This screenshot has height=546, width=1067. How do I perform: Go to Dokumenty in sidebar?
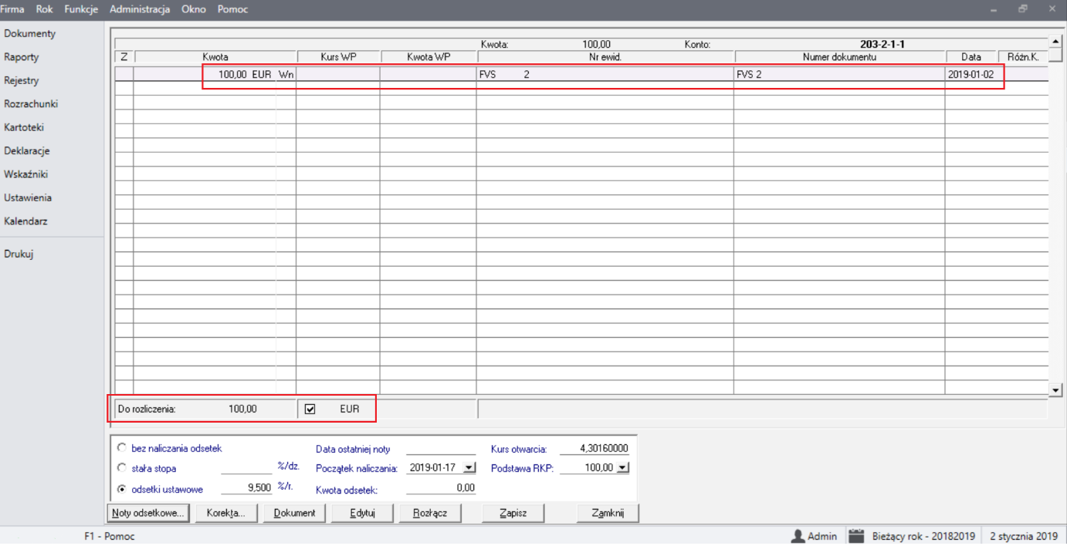pos(29,34)
